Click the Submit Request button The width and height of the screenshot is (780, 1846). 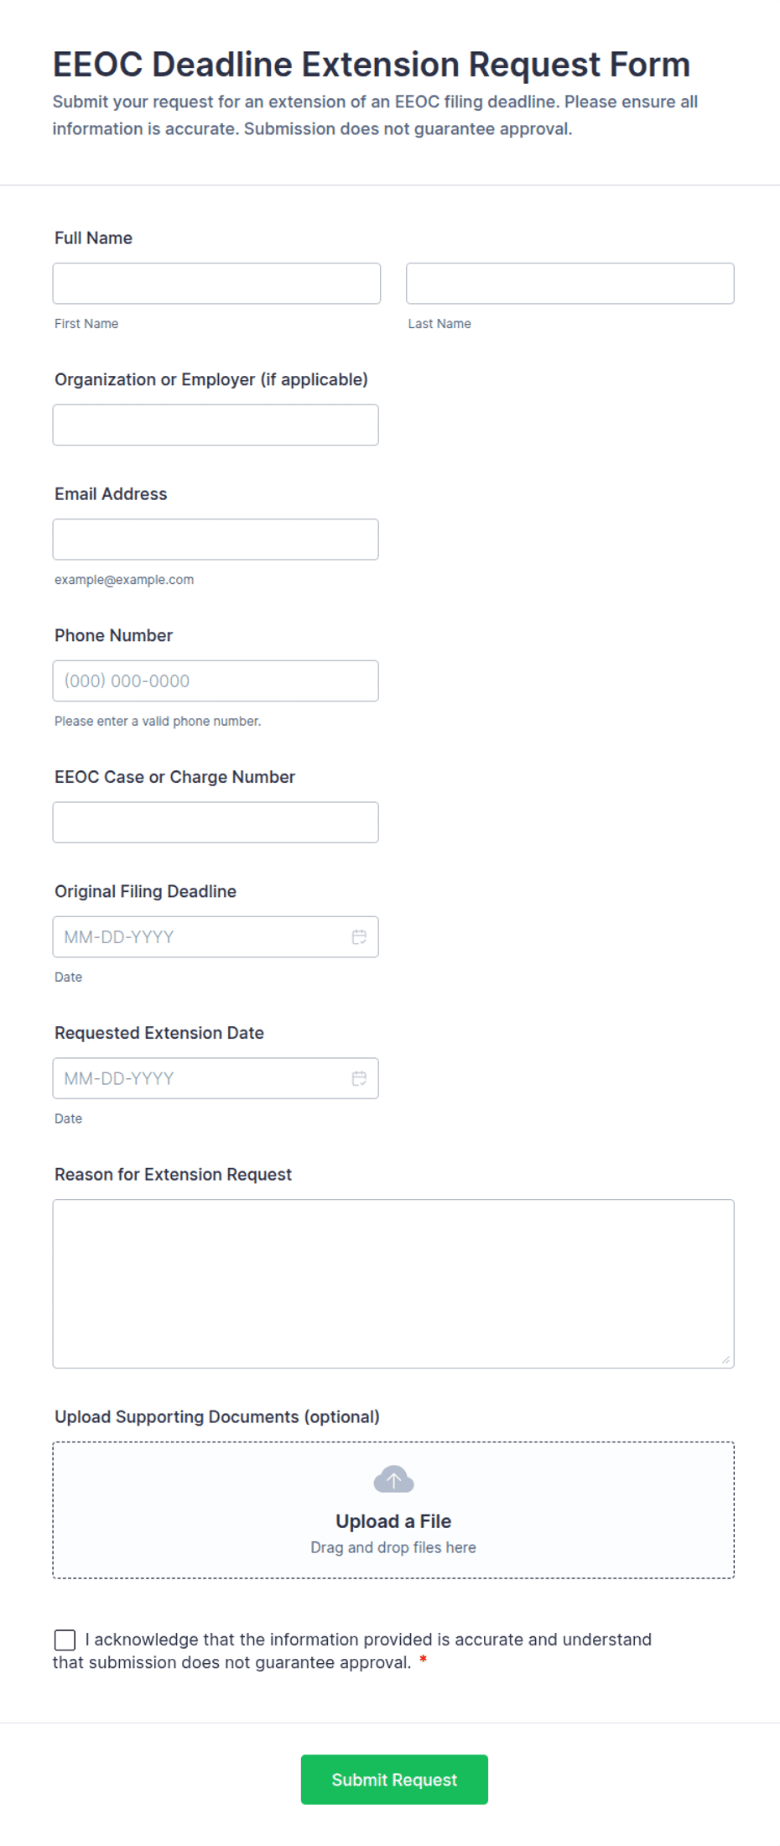pyautogui.click(x=394, y=1780)
